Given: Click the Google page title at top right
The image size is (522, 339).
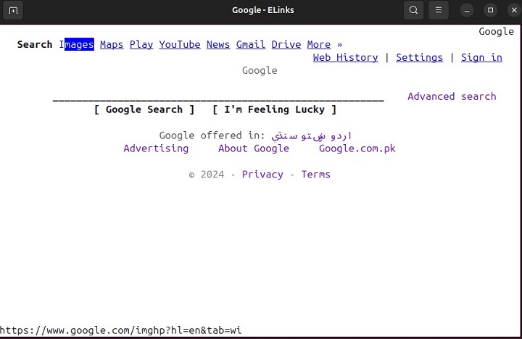Looking at the screenshot, I should pyautogui.click(x=497, y=32).
